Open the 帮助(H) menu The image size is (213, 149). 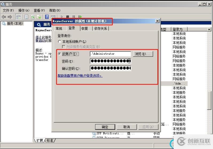[55, 10]
